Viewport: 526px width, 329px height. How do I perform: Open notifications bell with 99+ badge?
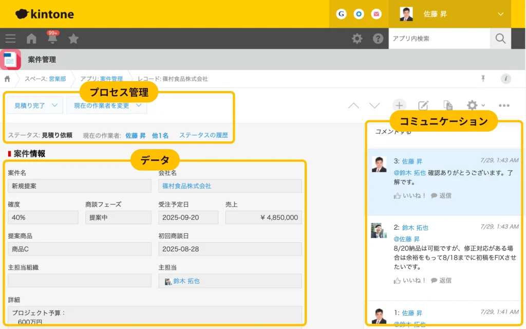(x=52, y=39)
